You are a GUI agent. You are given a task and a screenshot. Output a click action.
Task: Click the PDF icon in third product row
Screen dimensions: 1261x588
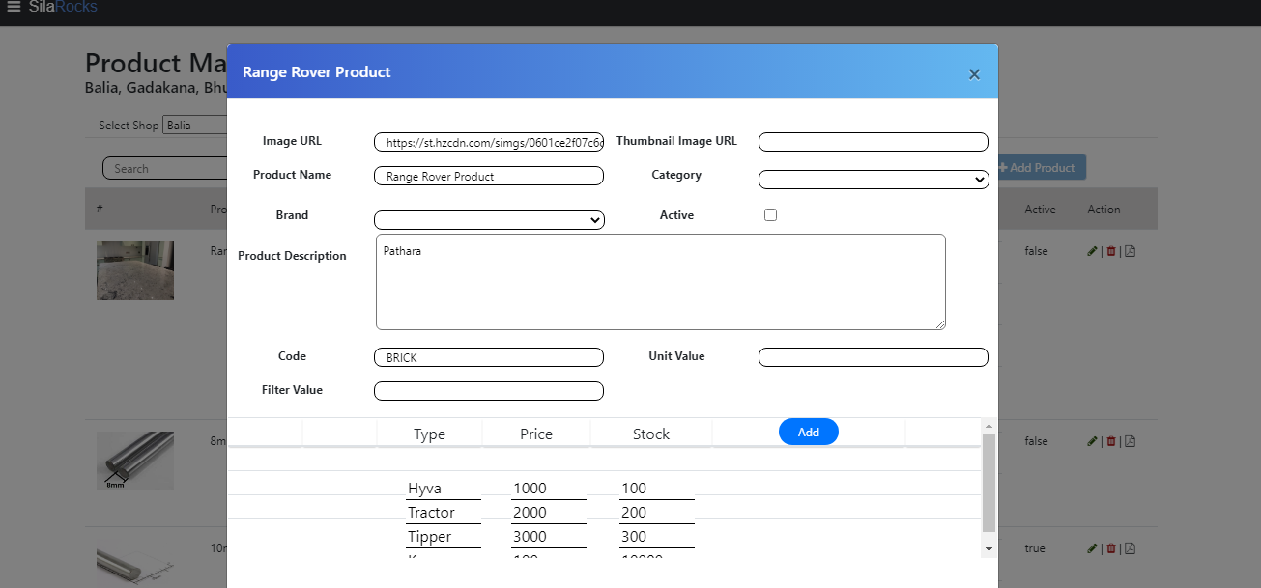[1130, 548]
